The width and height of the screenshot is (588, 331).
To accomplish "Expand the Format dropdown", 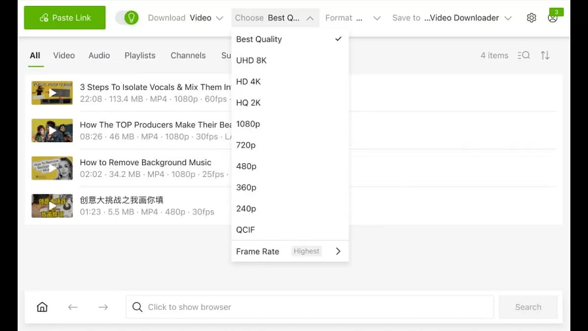I will 353,17.
